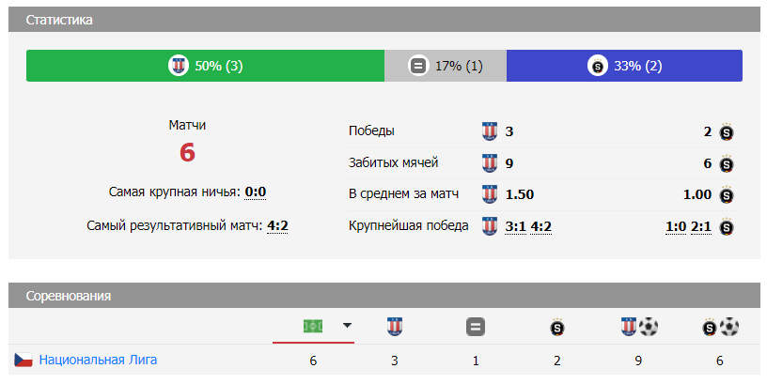Viewport: 767px width, 384px height.
Task: Click the striped crest with ball goals header
Action: (x=639, y=327)
